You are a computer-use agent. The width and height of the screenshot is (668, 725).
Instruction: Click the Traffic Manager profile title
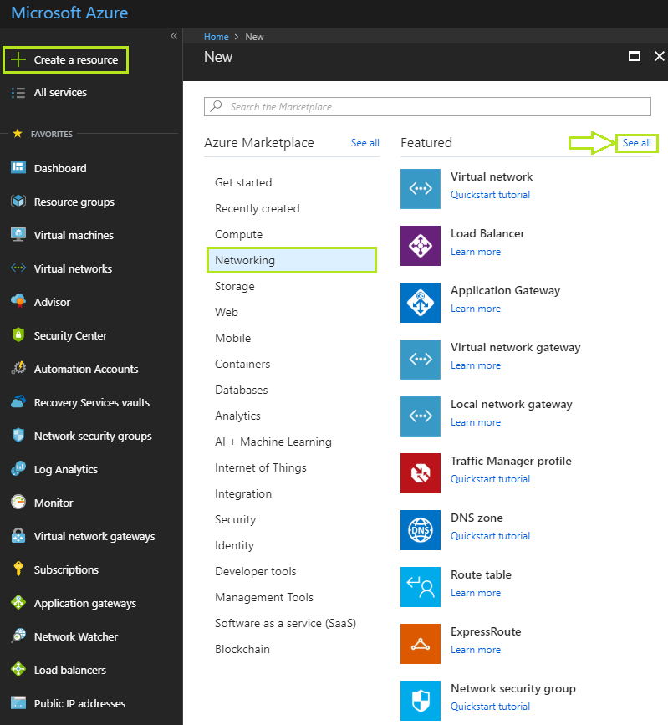(511, 461)
